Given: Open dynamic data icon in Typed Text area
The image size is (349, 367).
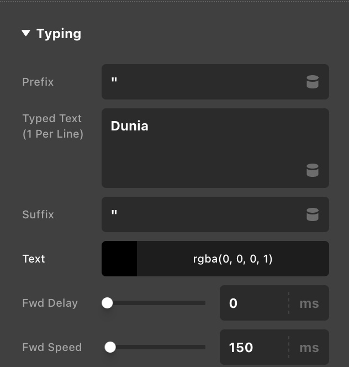Looking at the screenshot, I should [313, 170].
